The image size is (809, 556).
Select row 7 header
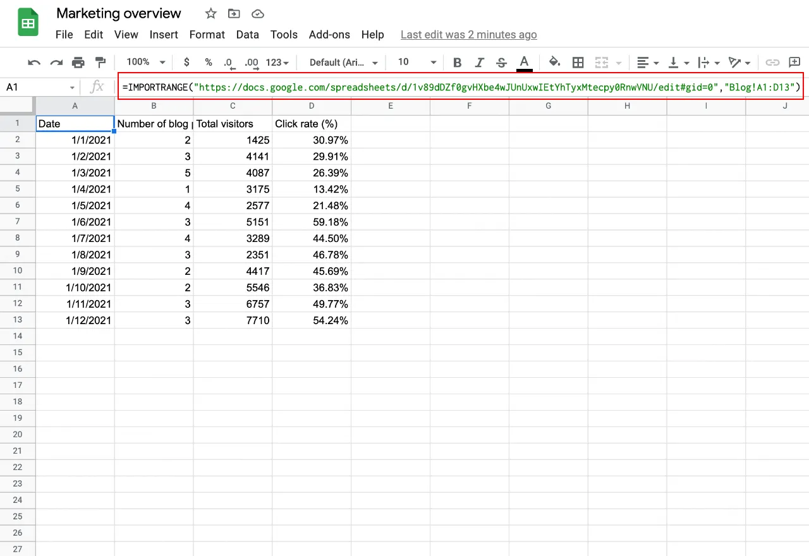(x=18, y=222)
